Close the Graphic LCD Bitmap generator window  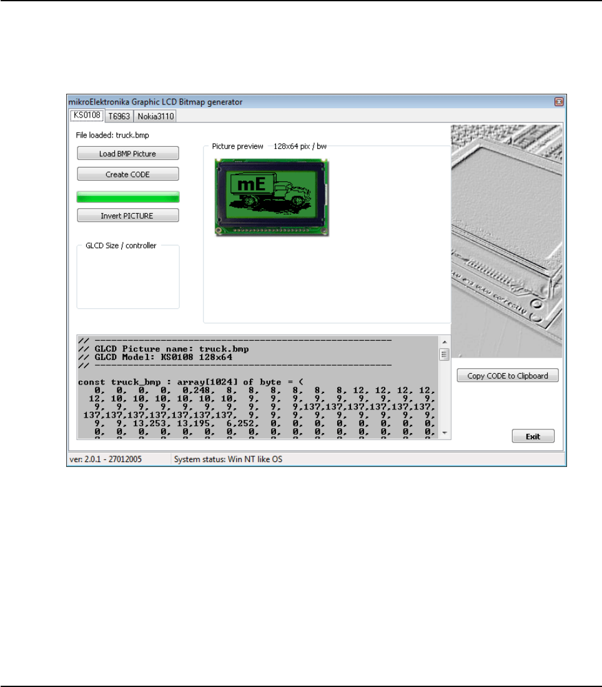point(559,102)
